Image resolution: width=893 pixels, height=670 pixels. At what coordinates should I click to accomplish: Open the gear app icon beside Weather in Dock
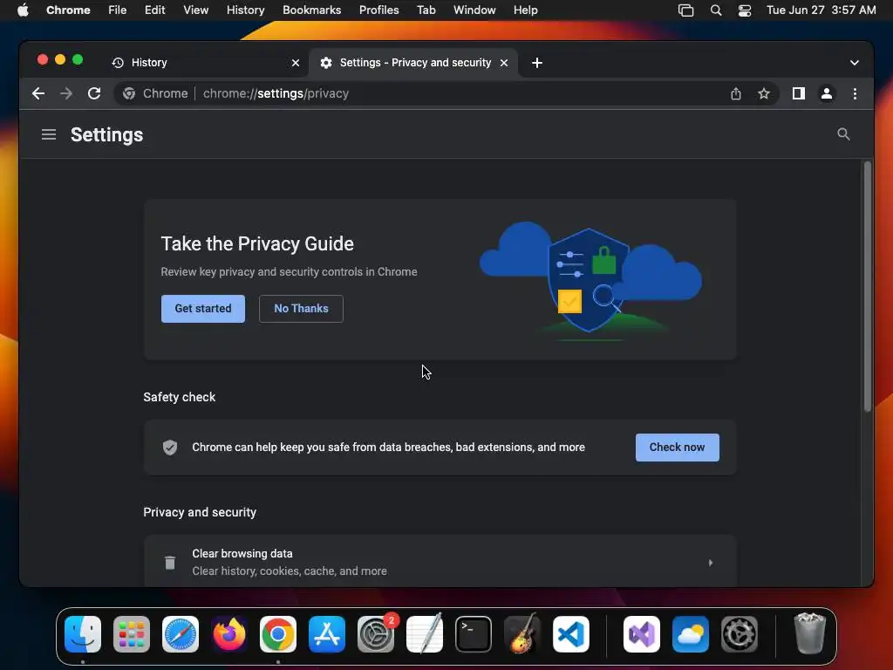pyautogui.click(x=740, y=634)
